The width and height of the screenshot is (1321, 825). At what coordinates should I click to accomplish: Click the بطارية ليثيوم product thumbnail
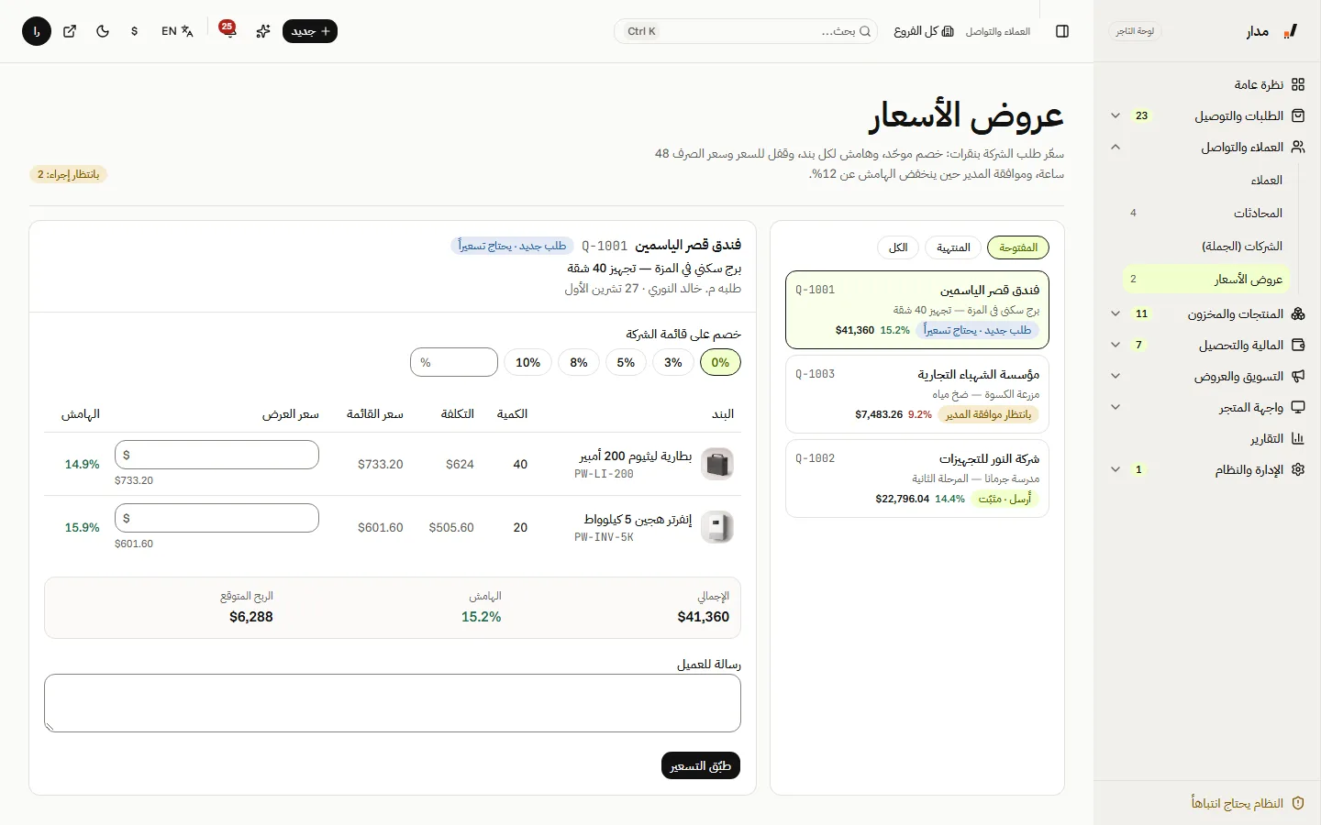pos(717,464)
